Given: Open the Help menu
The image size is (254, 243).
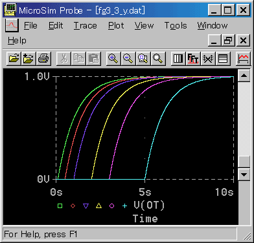Looking at the screenshot, I should 17,41.
